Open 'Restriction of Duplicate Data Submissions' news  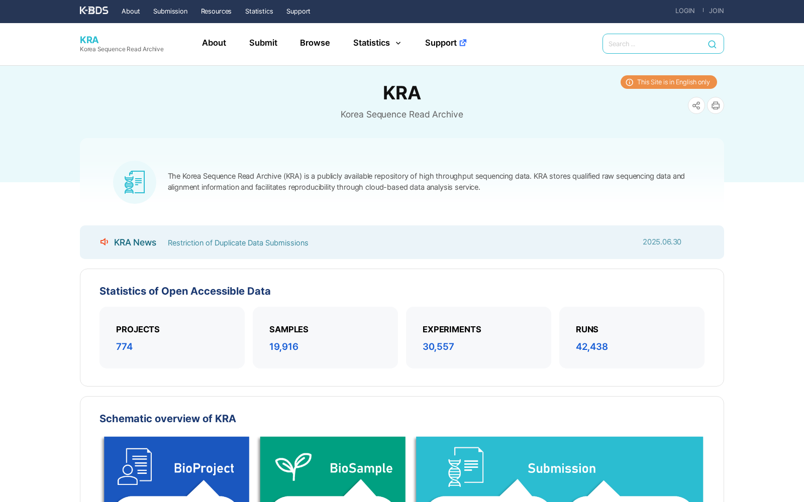coord(238,243)
